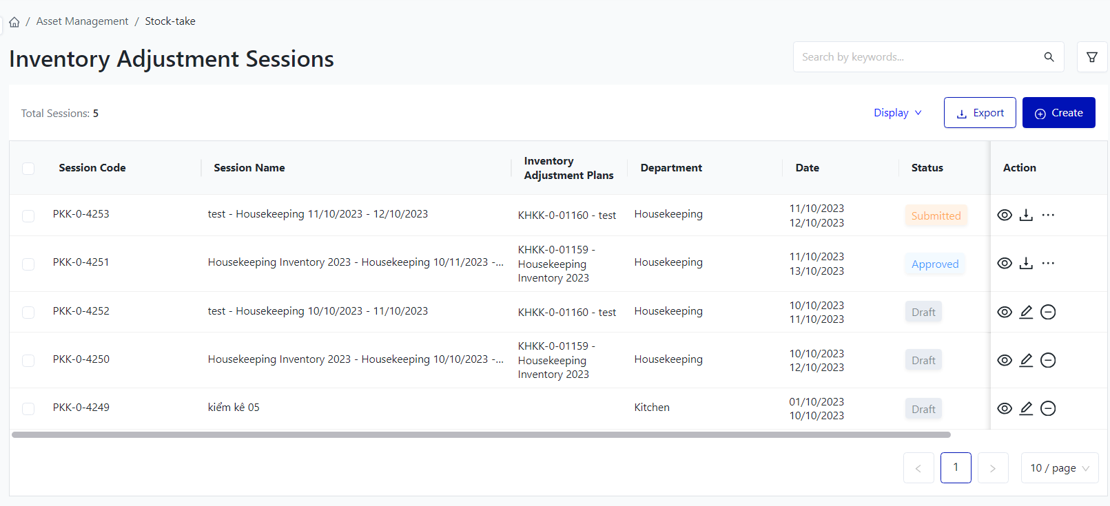Check the PKK-0-4249 row checkbox
The height and width of the screenshot is (506, 1110).
(28, 409)
